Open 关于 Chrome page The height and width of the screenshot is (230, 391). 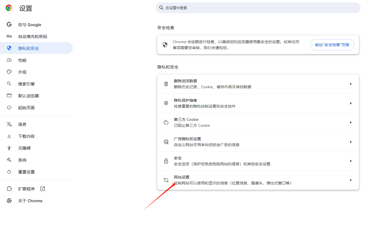[36, 201]
